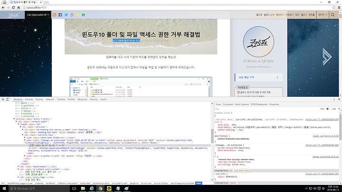The image size is (342, 192).
Task: Click the green Naver N icon
Action: pyautogui.click(x=83, y=15)
